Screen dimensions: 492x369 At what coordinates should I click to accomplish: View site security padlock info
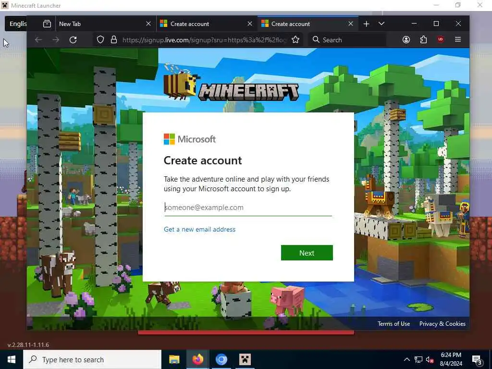point(114,40)
